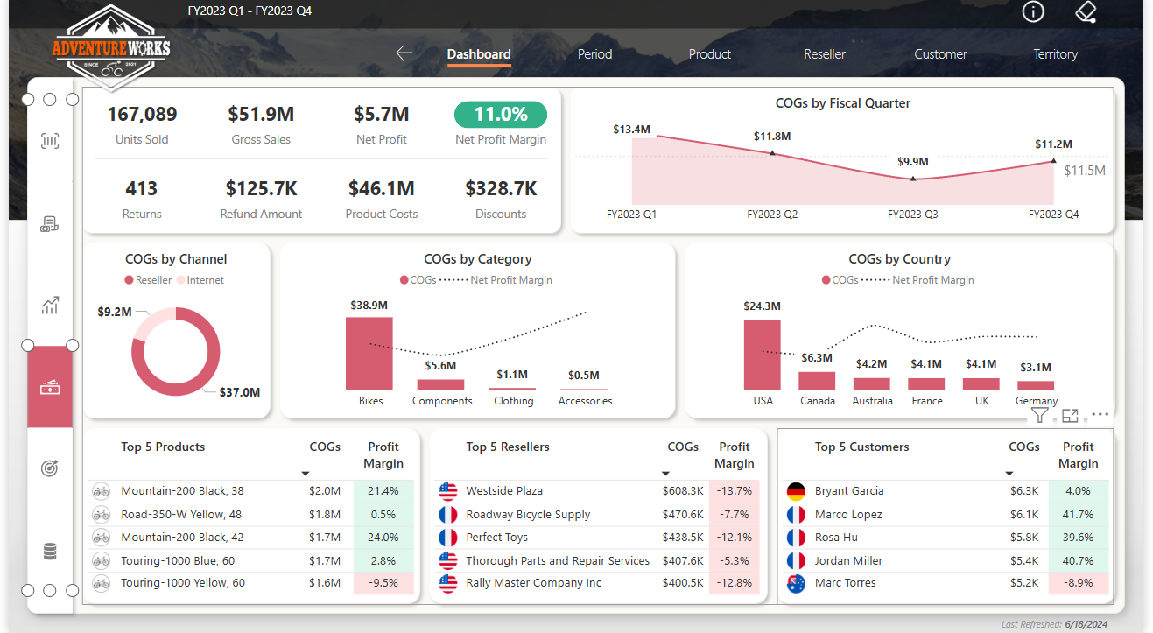Viewport: 1153px width, 633px height.
Task: Select the database stack sidebar icon
Action: point(50,552)
